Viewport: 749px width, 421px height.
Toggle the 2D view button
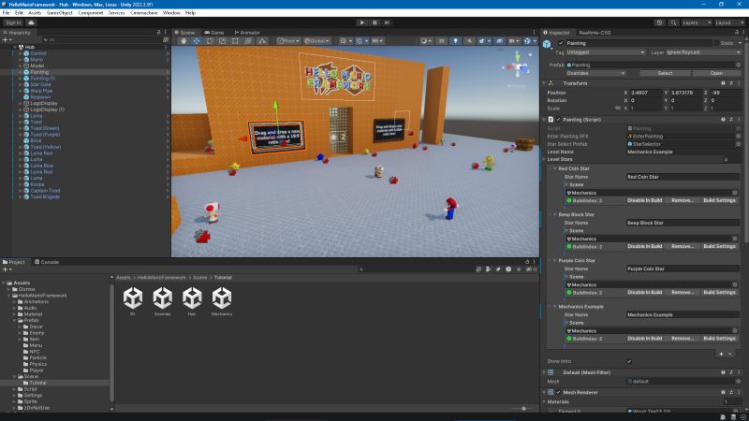441,41
